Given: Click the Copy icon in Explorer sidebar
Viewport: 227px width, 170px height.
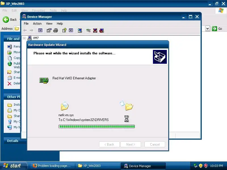Looking at the screenshot, I should [x=10, y=58].
